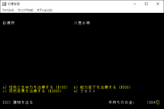Click the gold amount 13047
This screenshot has width=164, height=109.
[152, 102]
